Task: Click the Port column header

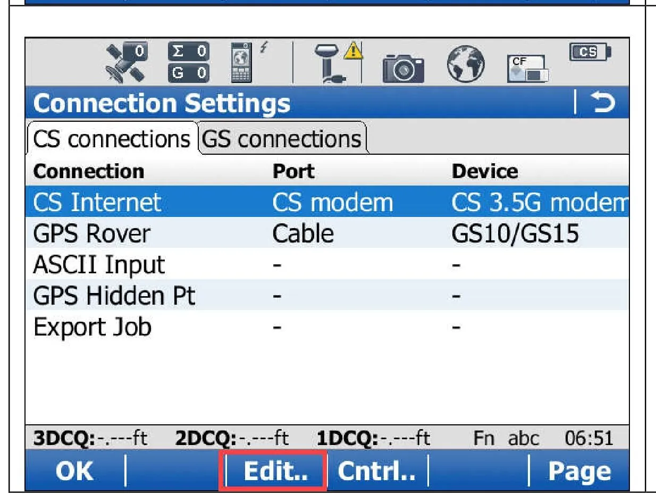Action: [x=293, y=171]
